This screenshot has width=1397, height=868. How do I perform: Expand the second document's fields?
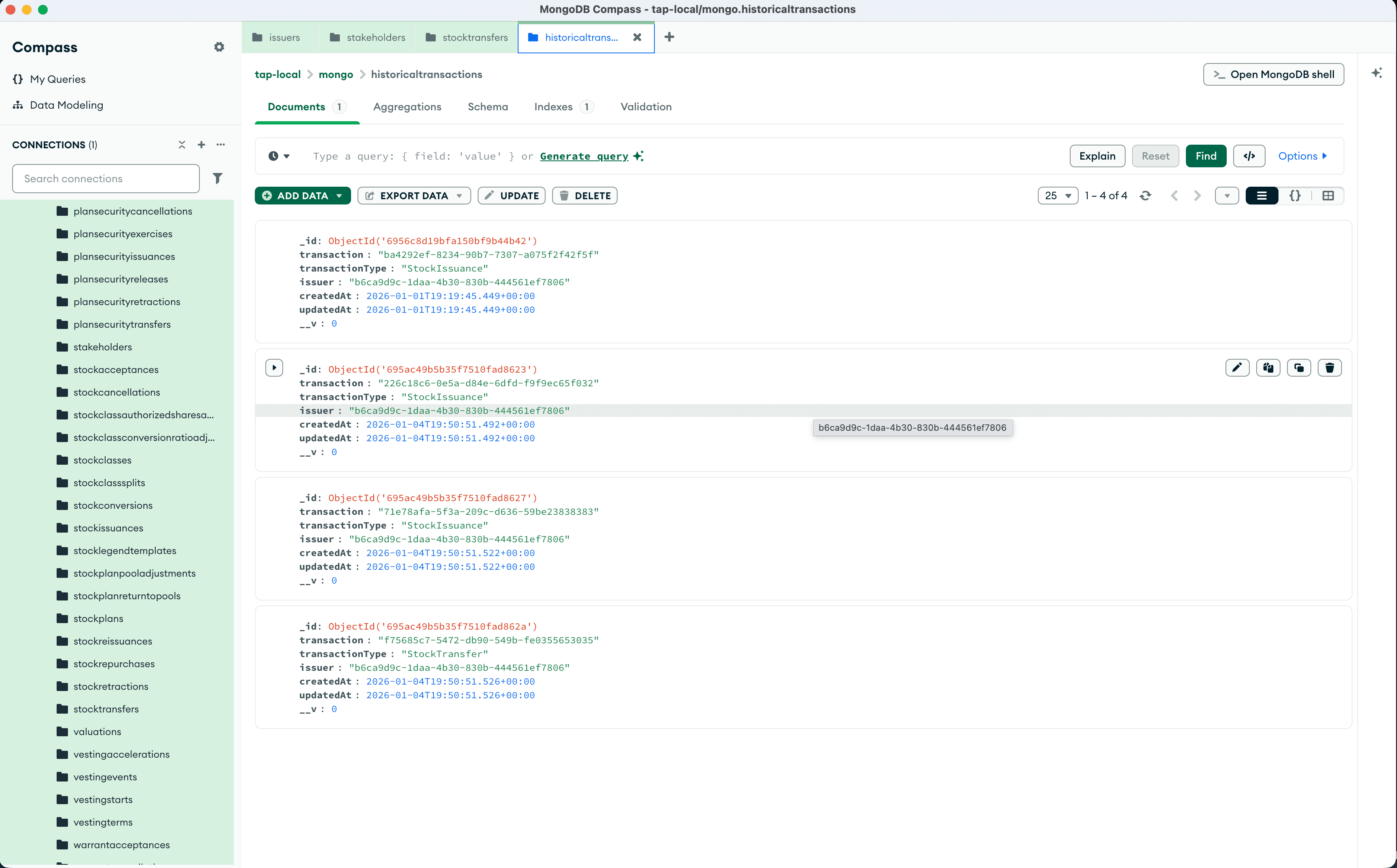pyautogui.click(x=274, y=367)
